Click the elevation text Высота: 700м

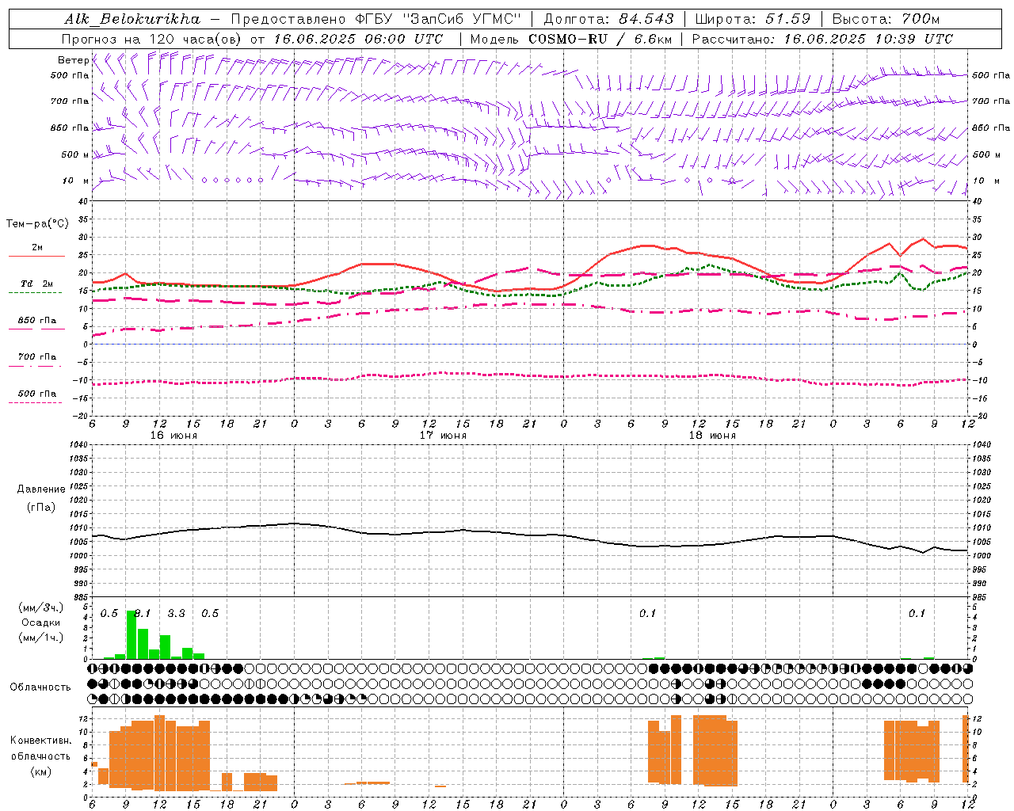[886, 19]
